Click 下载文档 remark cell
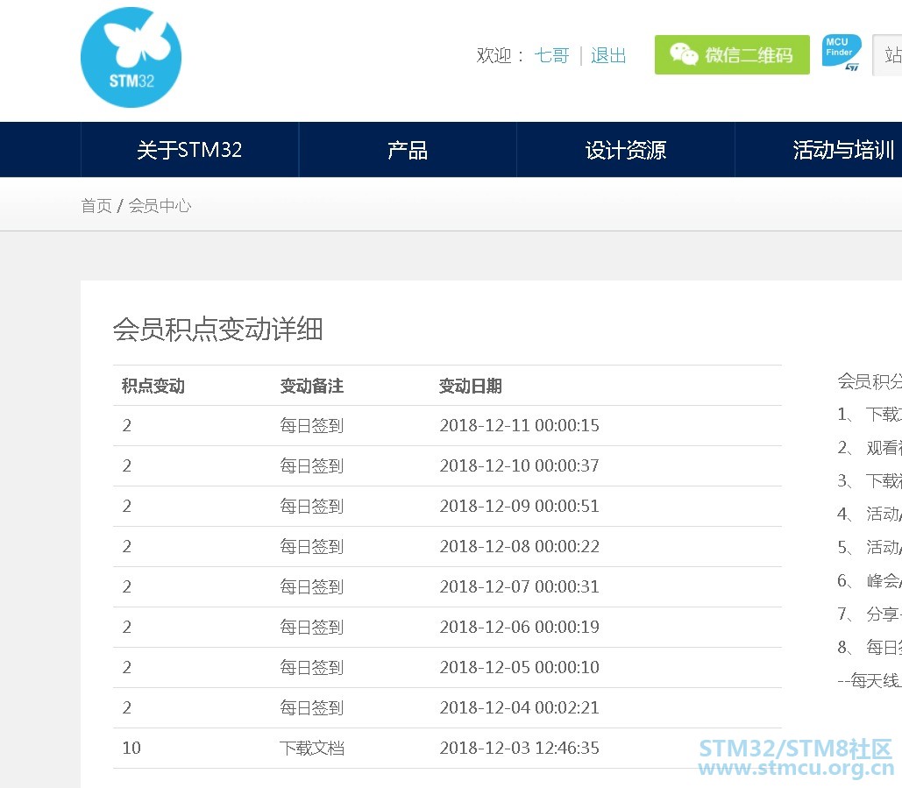This screenshot has height=788, width=902. click(312, 748)
